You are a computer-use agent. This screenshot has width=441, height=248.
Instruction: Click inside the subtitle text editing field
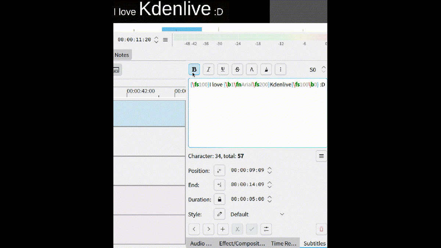[257, 118]
